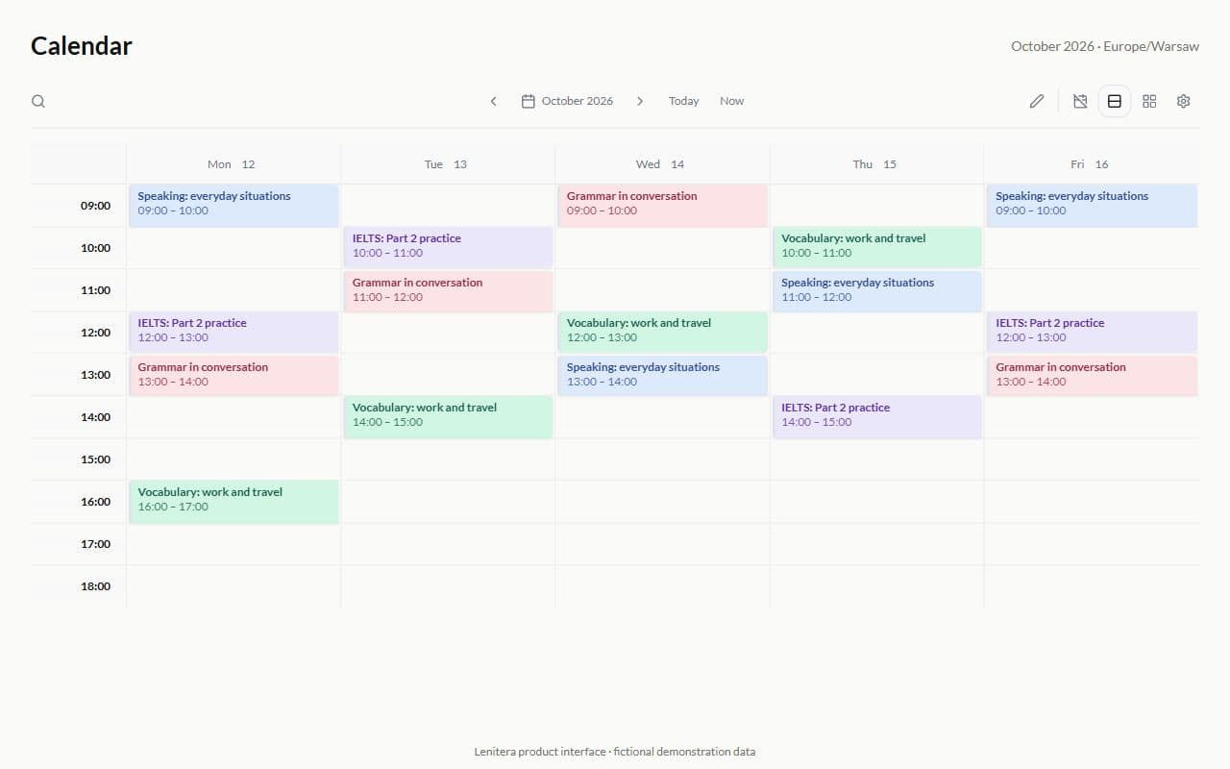Click the 14:00 time label
The height and width of the screenshot is (769, 1230).
click(95, 417)
